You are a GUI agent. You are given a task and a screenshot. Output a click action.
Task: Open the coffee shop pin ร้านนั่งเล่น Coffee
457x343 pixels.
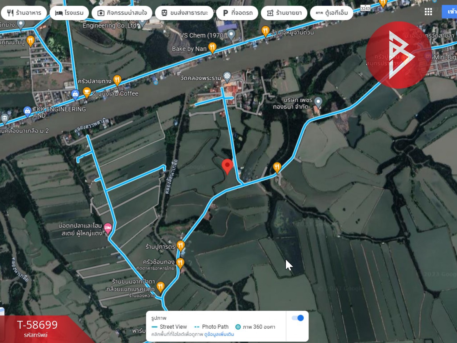87,93
